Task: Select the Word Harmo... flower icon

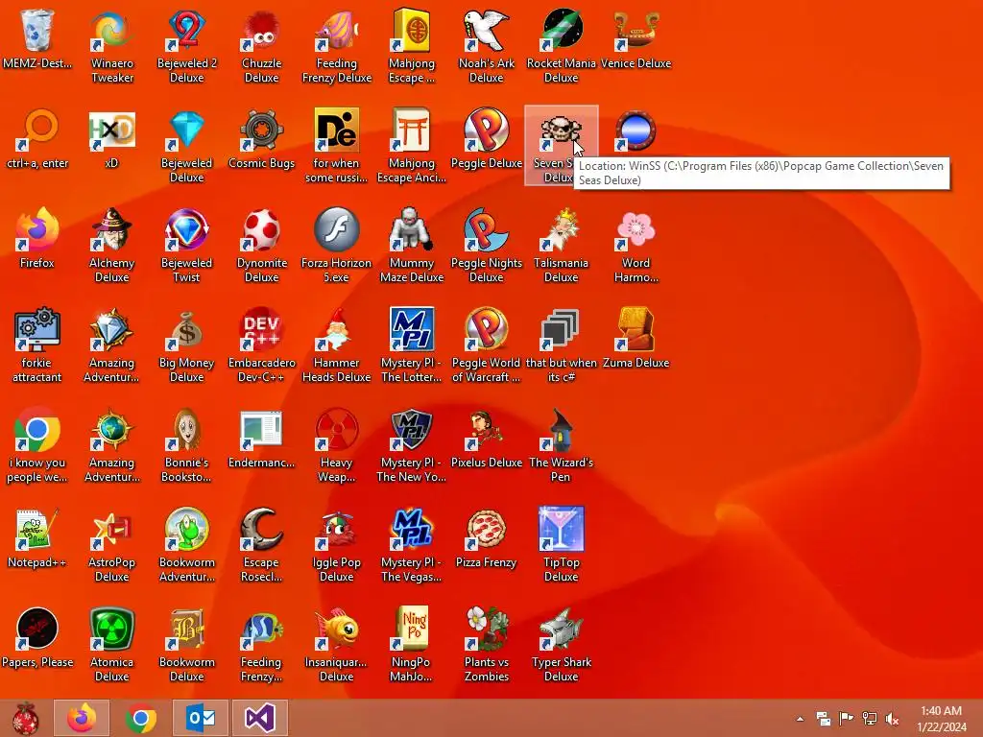Action: click(635, 229)
